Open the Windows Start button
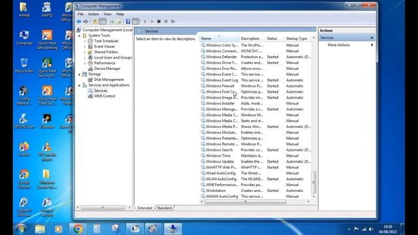 pyautogui.click(x=21, y=228)
